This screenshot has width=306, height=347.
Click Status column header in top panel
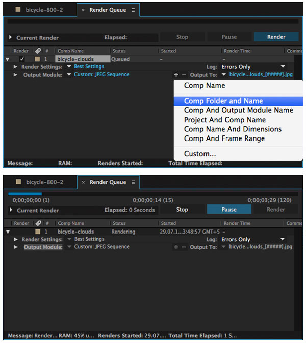(119, 51)
